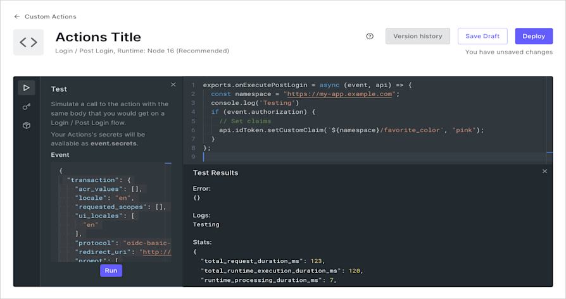The image size is (566, 299).
Task: Click line 3 console.log statement
Action: pos(255,103)
